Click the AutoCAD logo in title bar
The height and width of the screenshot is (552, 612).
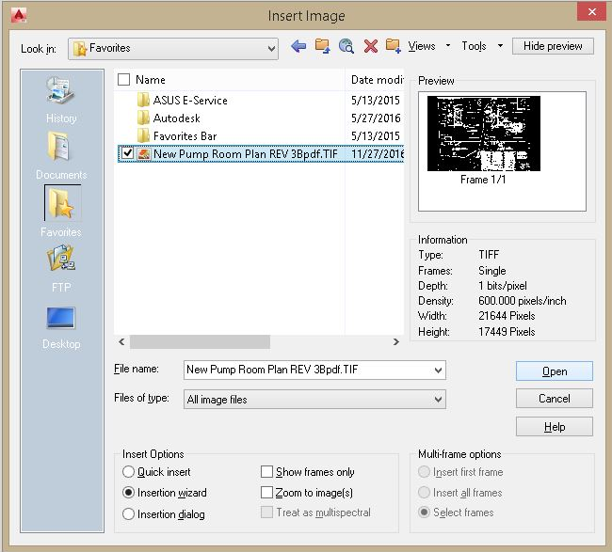point(19,15)
